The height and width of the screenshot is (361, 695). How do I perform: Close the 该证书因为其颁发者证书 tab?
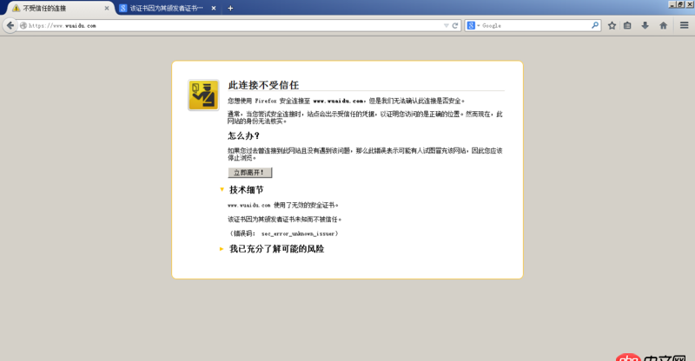(x=214, y=8)
